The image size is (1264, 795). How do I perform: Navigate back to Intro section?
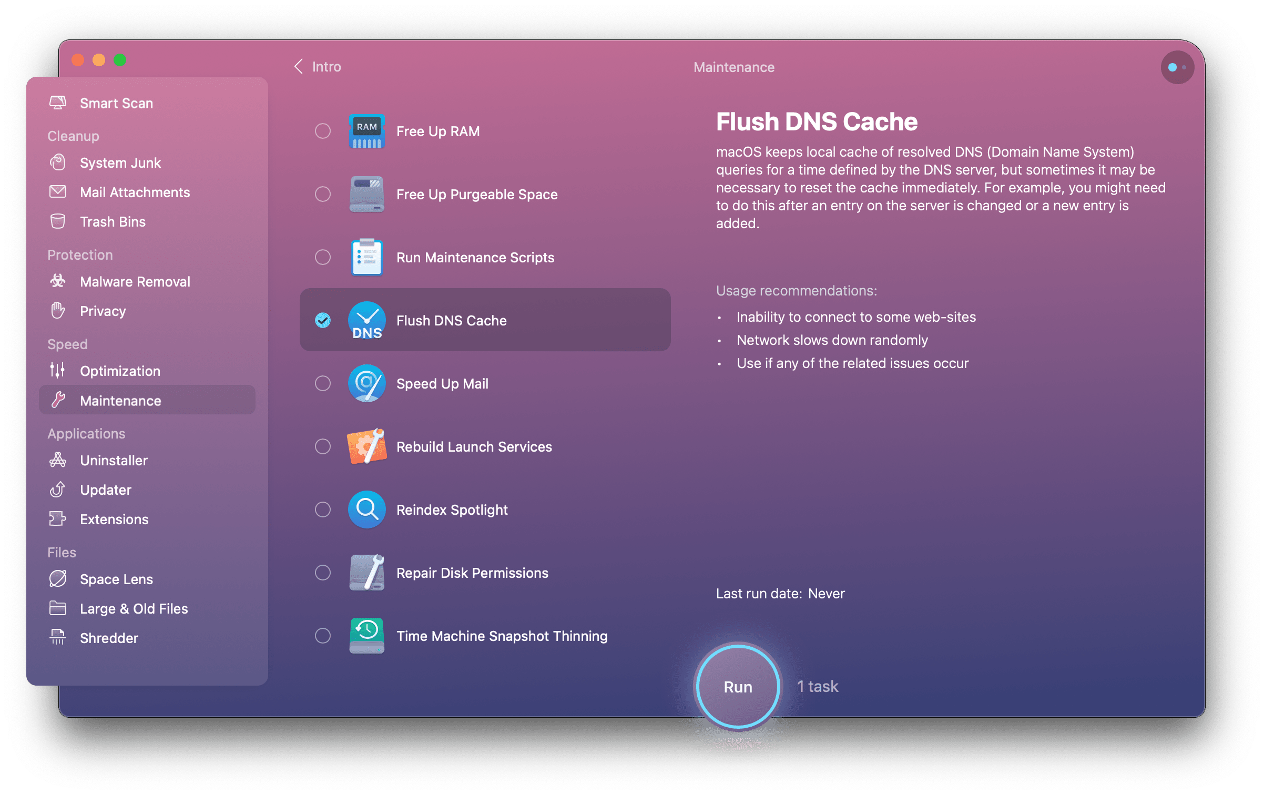pyautogui.click(x=315, y=65)
